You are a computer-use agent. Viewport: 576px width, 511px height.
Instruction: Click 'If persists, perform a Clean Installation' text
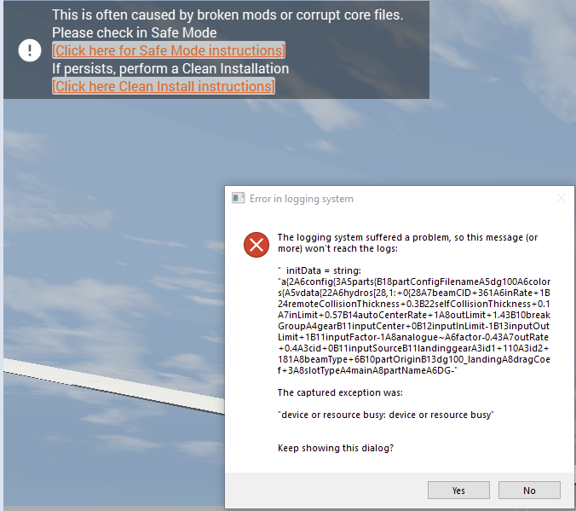point(170,68)
